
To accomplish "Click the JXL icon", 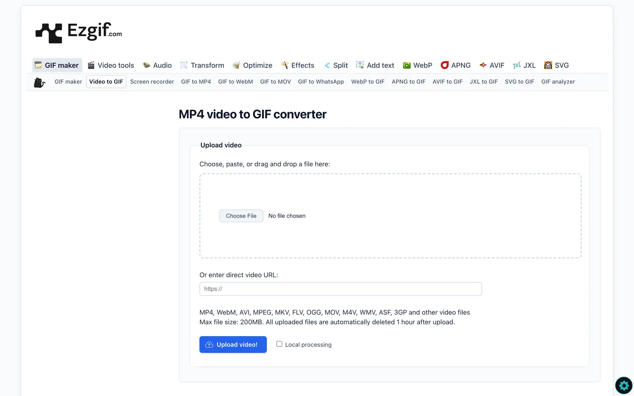I will coord(517,65).
